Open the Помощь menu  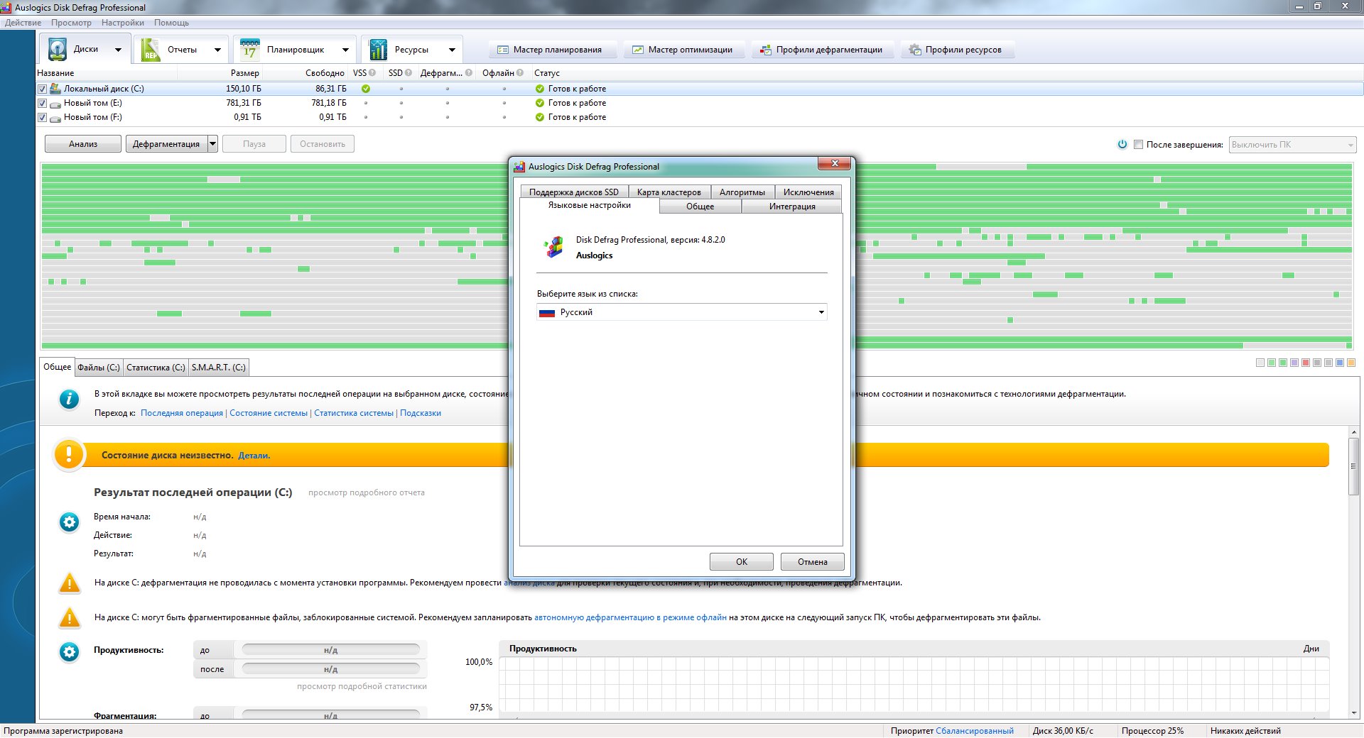pos(172,23)
